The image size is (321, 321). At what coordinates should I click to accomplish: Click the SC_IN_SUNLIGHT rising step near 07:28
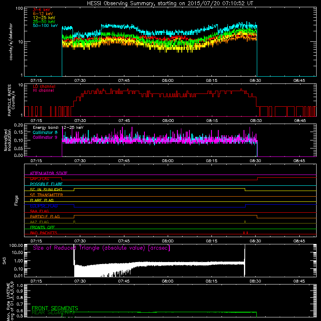point(74,189)
